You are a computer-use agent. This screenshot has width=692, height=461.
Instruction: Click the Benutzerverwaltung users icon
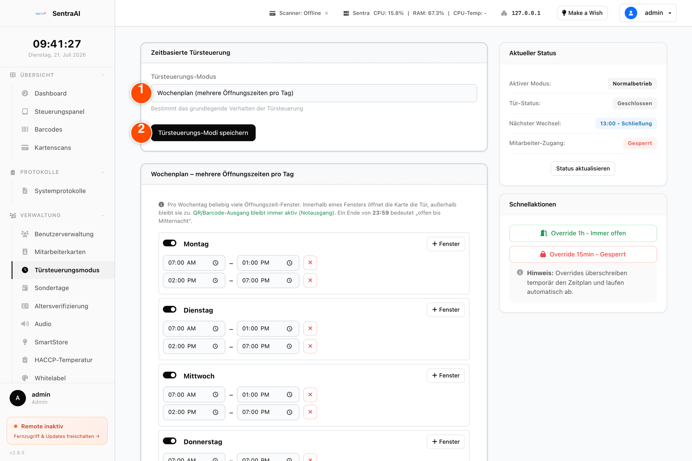(x=25, y=234)
